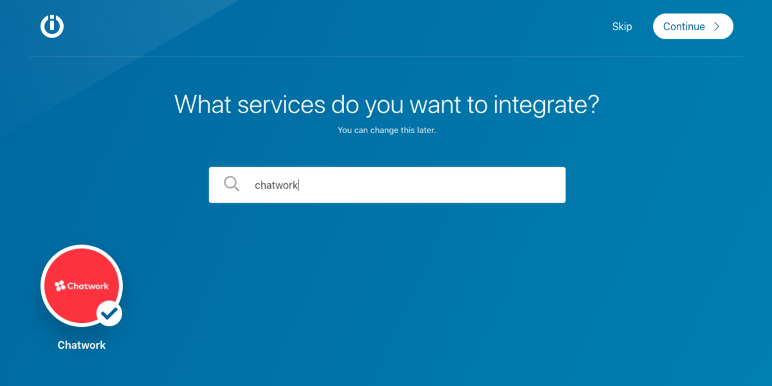
Task: Click the magnifying glass search icon
Action: pos(232,184)
